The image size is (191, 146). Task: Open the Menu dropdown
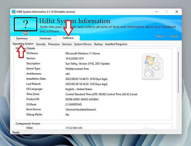pyautogui.click(x=161, y=36)
